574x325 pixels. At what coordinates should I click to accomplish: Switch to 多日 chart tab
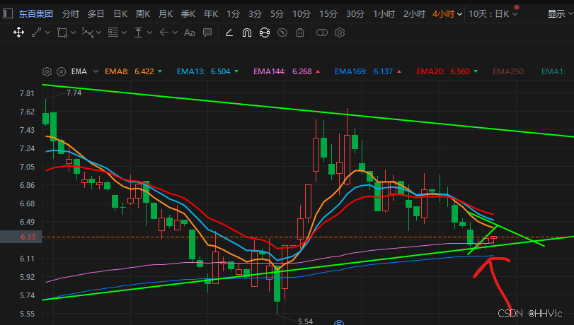96,14
